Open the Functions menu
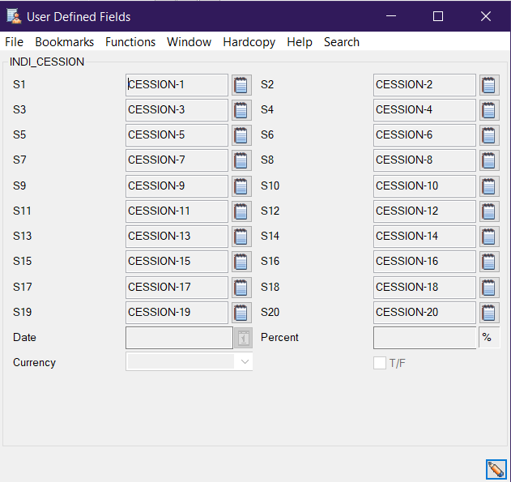Screen dimensions: 511x482 click(130, 42)
